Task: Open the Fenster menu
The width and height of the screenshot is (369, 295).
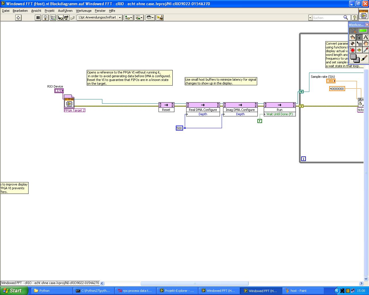Action: pos(100,11)
